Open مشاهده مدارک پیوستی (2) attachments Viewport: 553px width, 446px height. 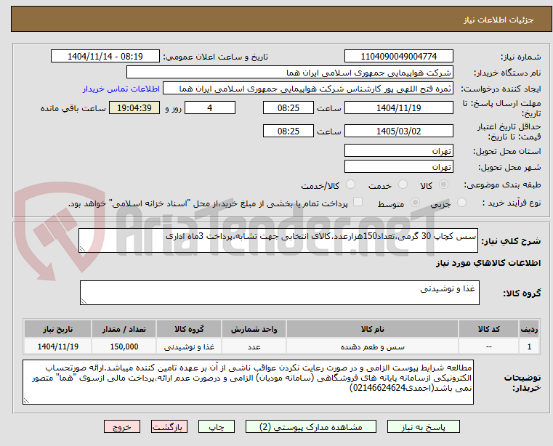click(311, 427)
